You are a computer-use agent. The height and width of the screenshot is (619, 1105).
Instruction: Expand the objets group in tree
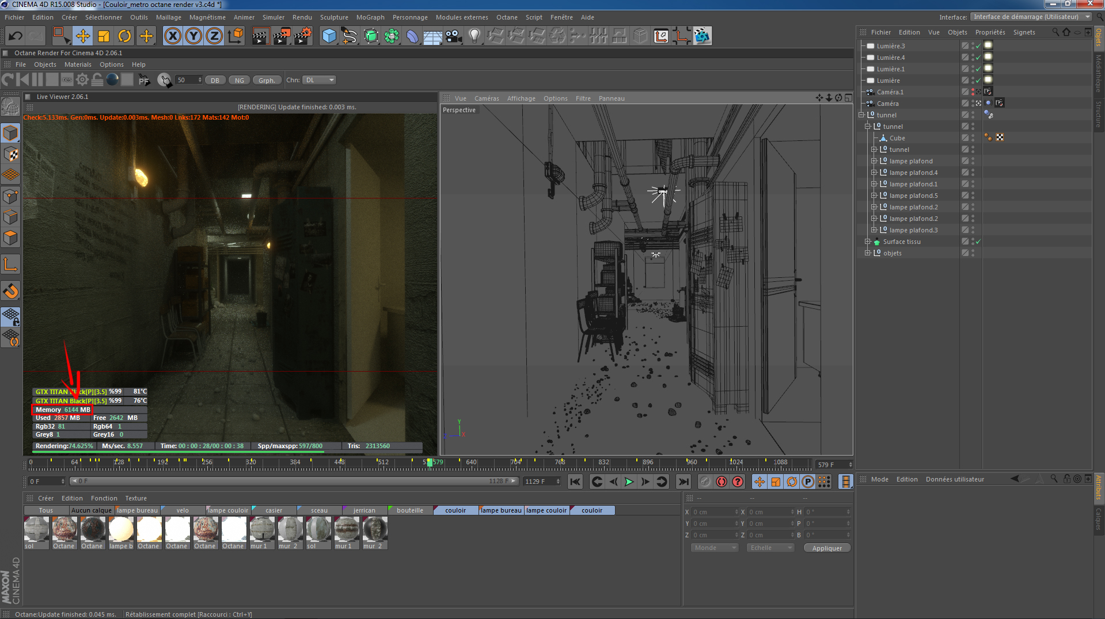click(867, 253)
